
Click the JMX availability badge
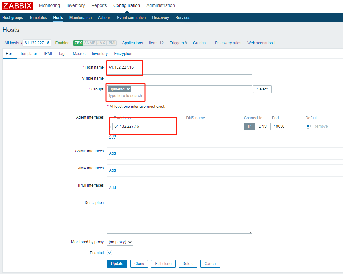pyautogui.click(x=101, y=43)
